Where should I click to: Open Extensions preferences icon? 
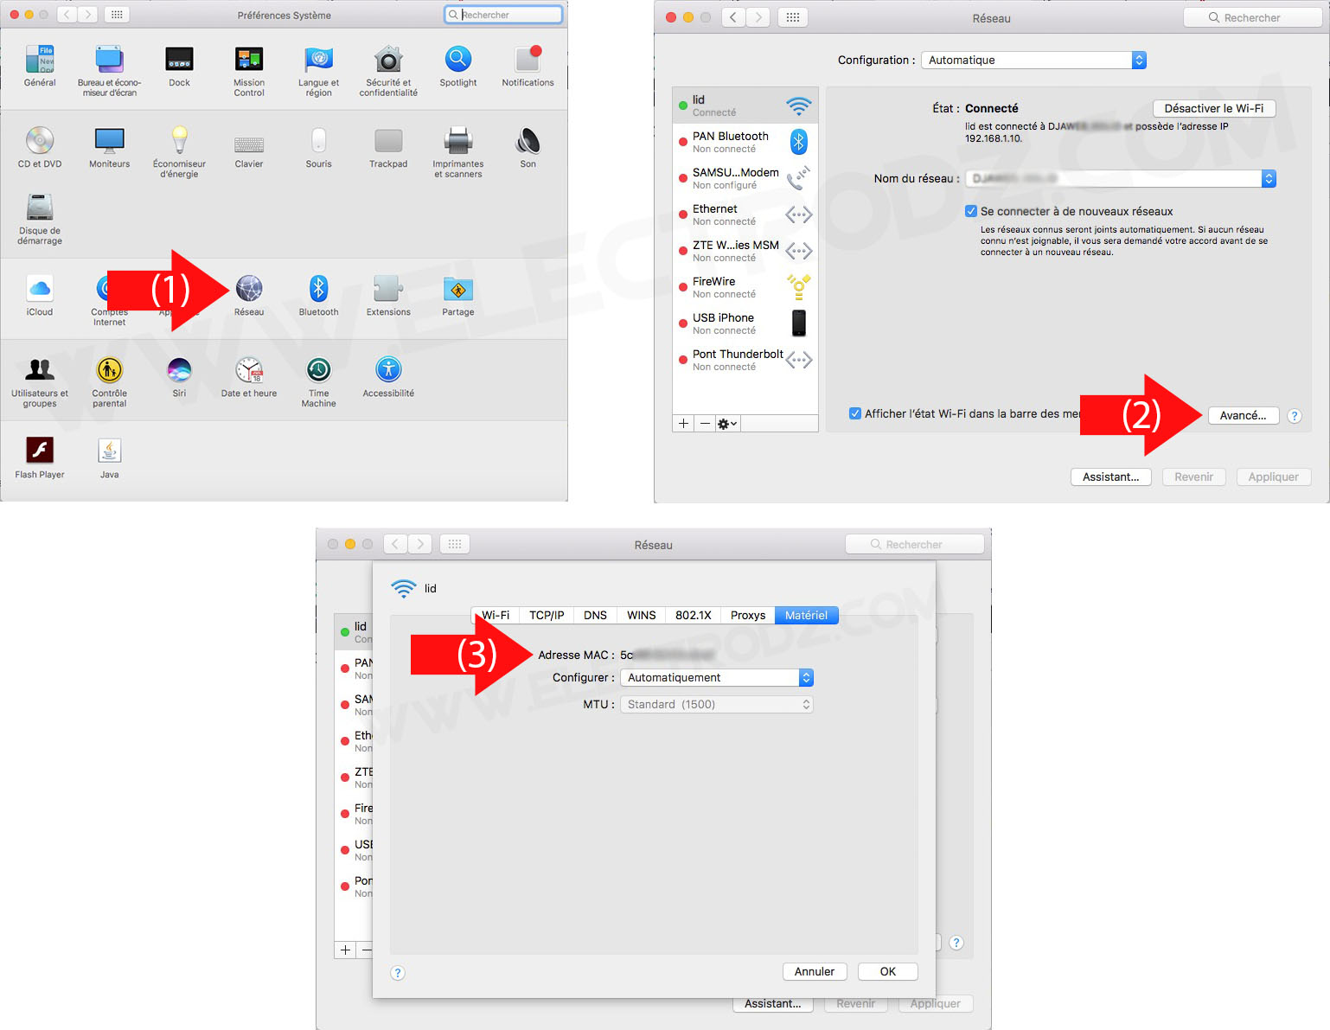coord(388,288)
